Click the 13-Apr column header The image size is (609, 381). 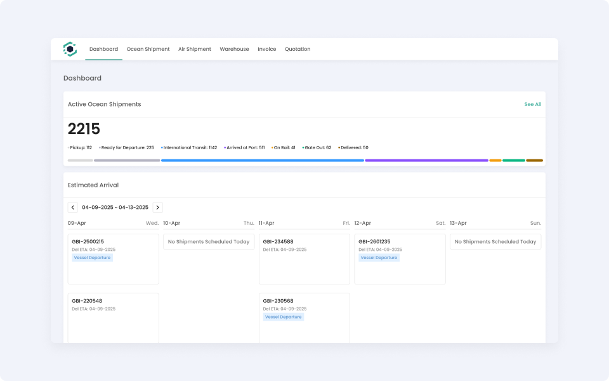(x=495, y=223)
